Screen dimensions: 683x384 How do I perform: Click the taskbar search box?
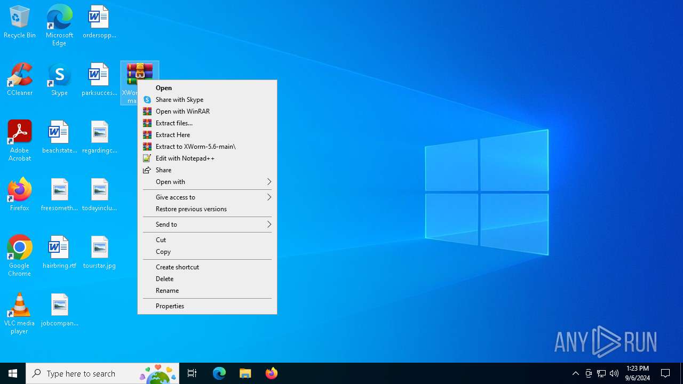102,373
